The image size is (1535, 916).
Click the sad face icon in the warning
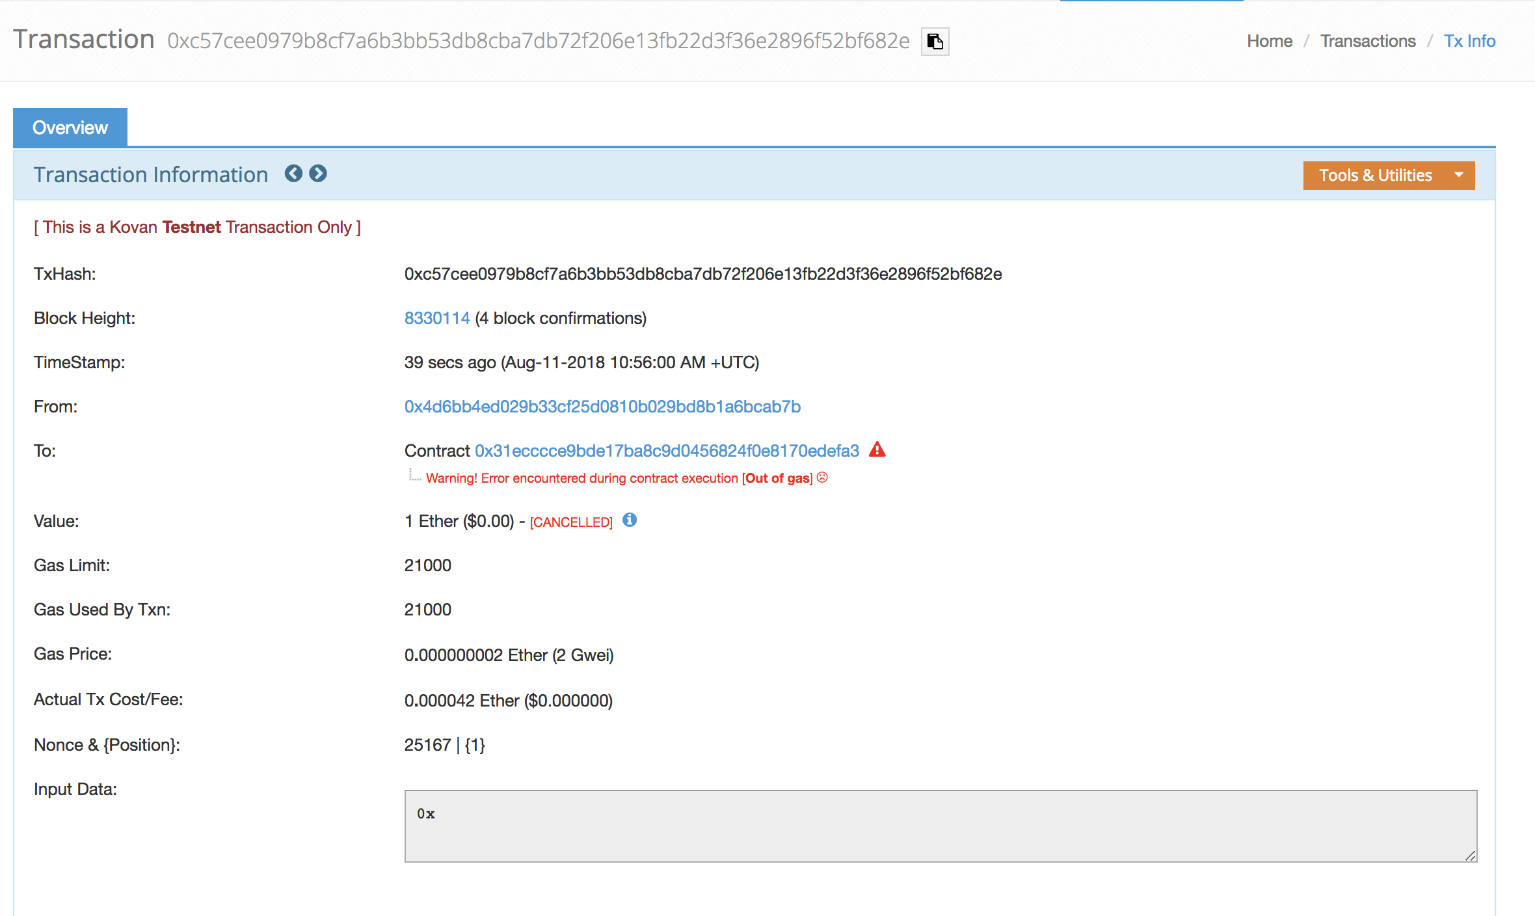pos(822,478)
